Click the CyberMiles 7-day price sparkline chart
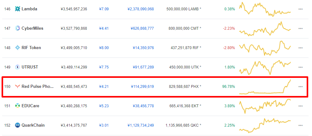Image resolution: width=312 pixels, height=136 pixels. (265, 29)
